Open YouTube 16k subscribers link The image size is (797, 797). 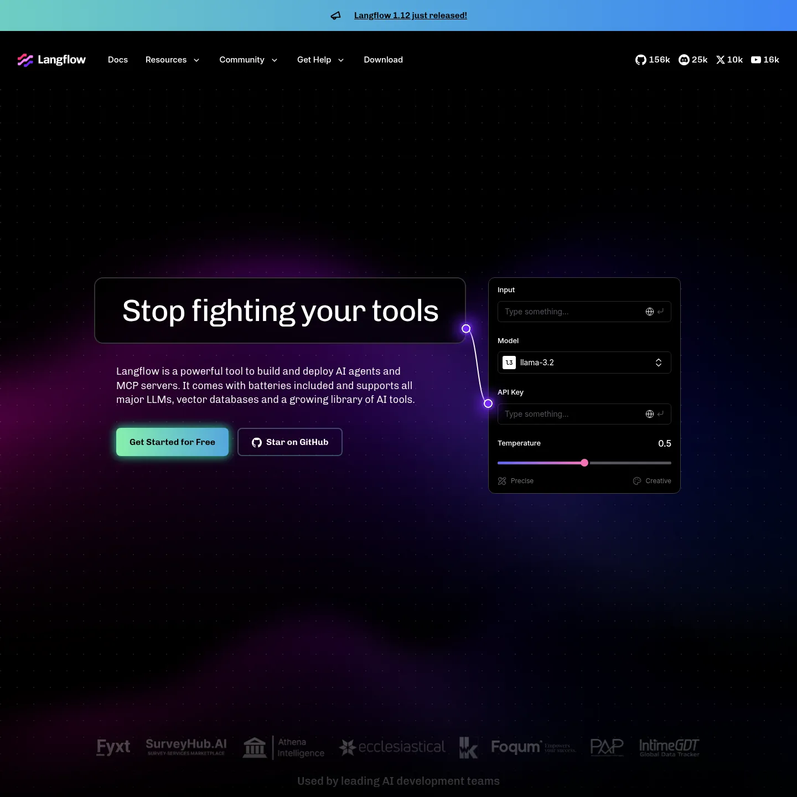765,60
